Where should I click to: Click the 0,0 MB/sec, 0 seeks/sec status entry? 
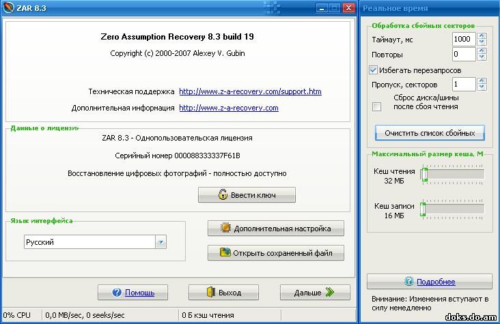pyautogui.click(x=85, y=315)
